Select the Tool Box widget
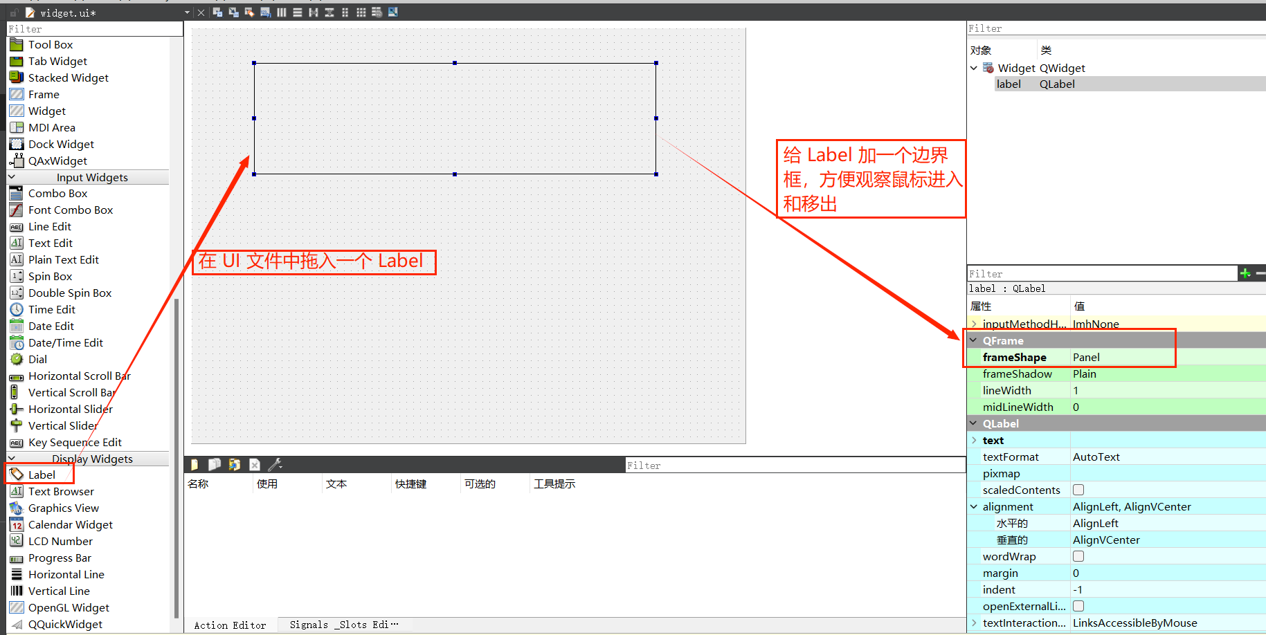 [51, 44]
